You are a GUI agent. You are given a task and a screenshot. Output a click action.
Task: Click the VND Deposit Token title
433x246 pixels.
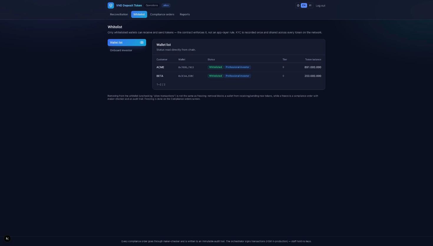(129, 5)
